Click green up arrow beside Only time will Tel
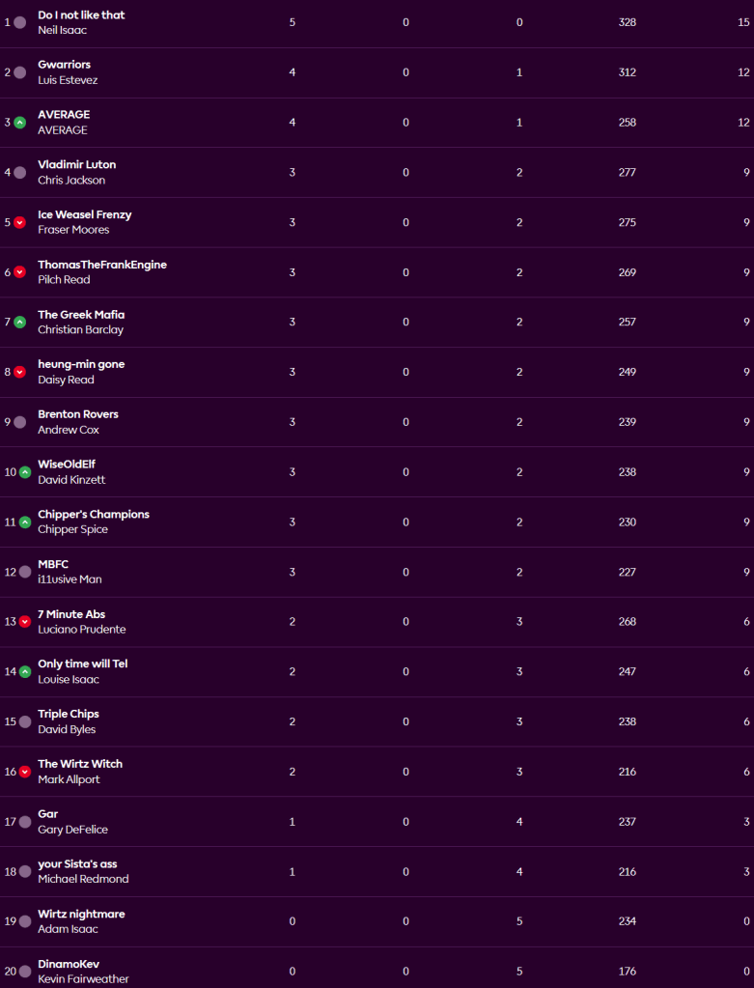This screenshot has width=754, height=988. click(x=25, y=671)
